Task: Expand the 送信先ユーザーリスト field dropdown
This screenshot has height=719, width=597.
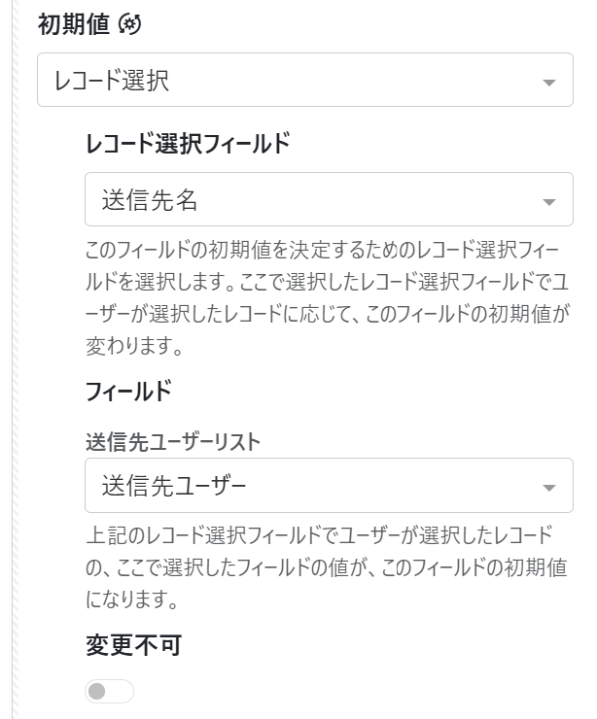Action: (x=329, y=485)
